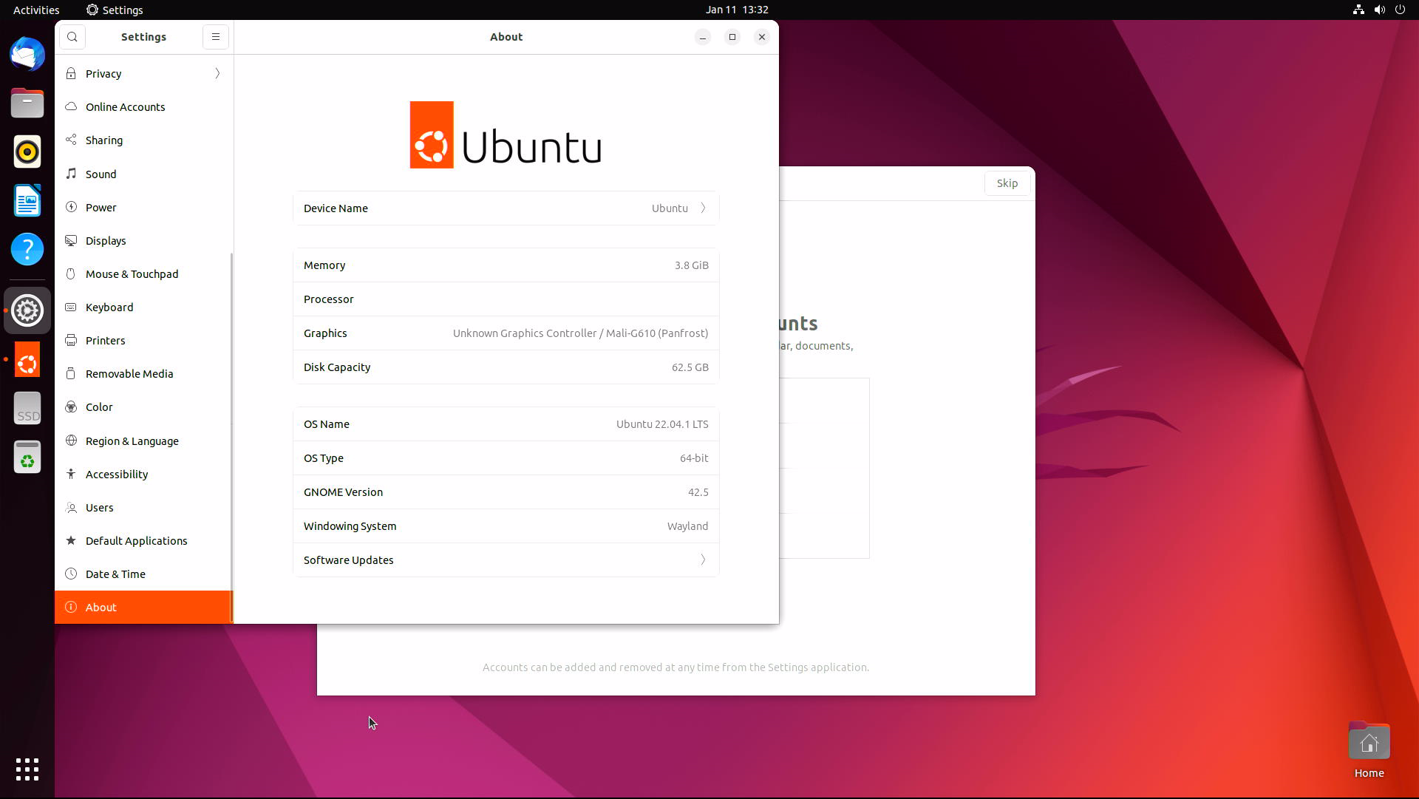
Task: Click the Users icon in sidebar
Action: pos(71,507)
